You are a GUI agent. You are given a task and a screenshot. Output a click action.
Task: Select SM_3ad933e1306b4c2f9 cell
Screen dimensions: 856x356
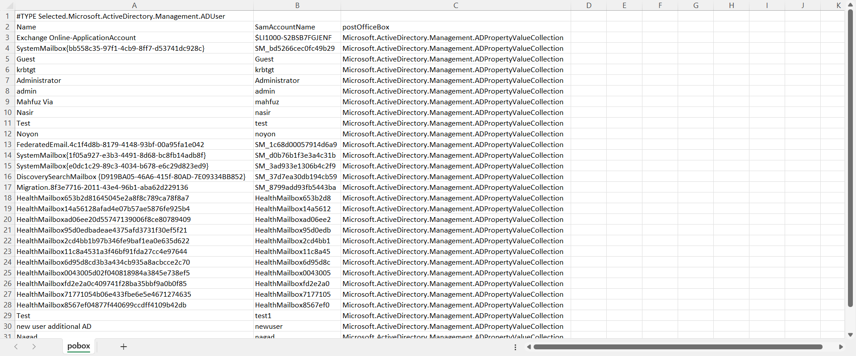(297, 166)
